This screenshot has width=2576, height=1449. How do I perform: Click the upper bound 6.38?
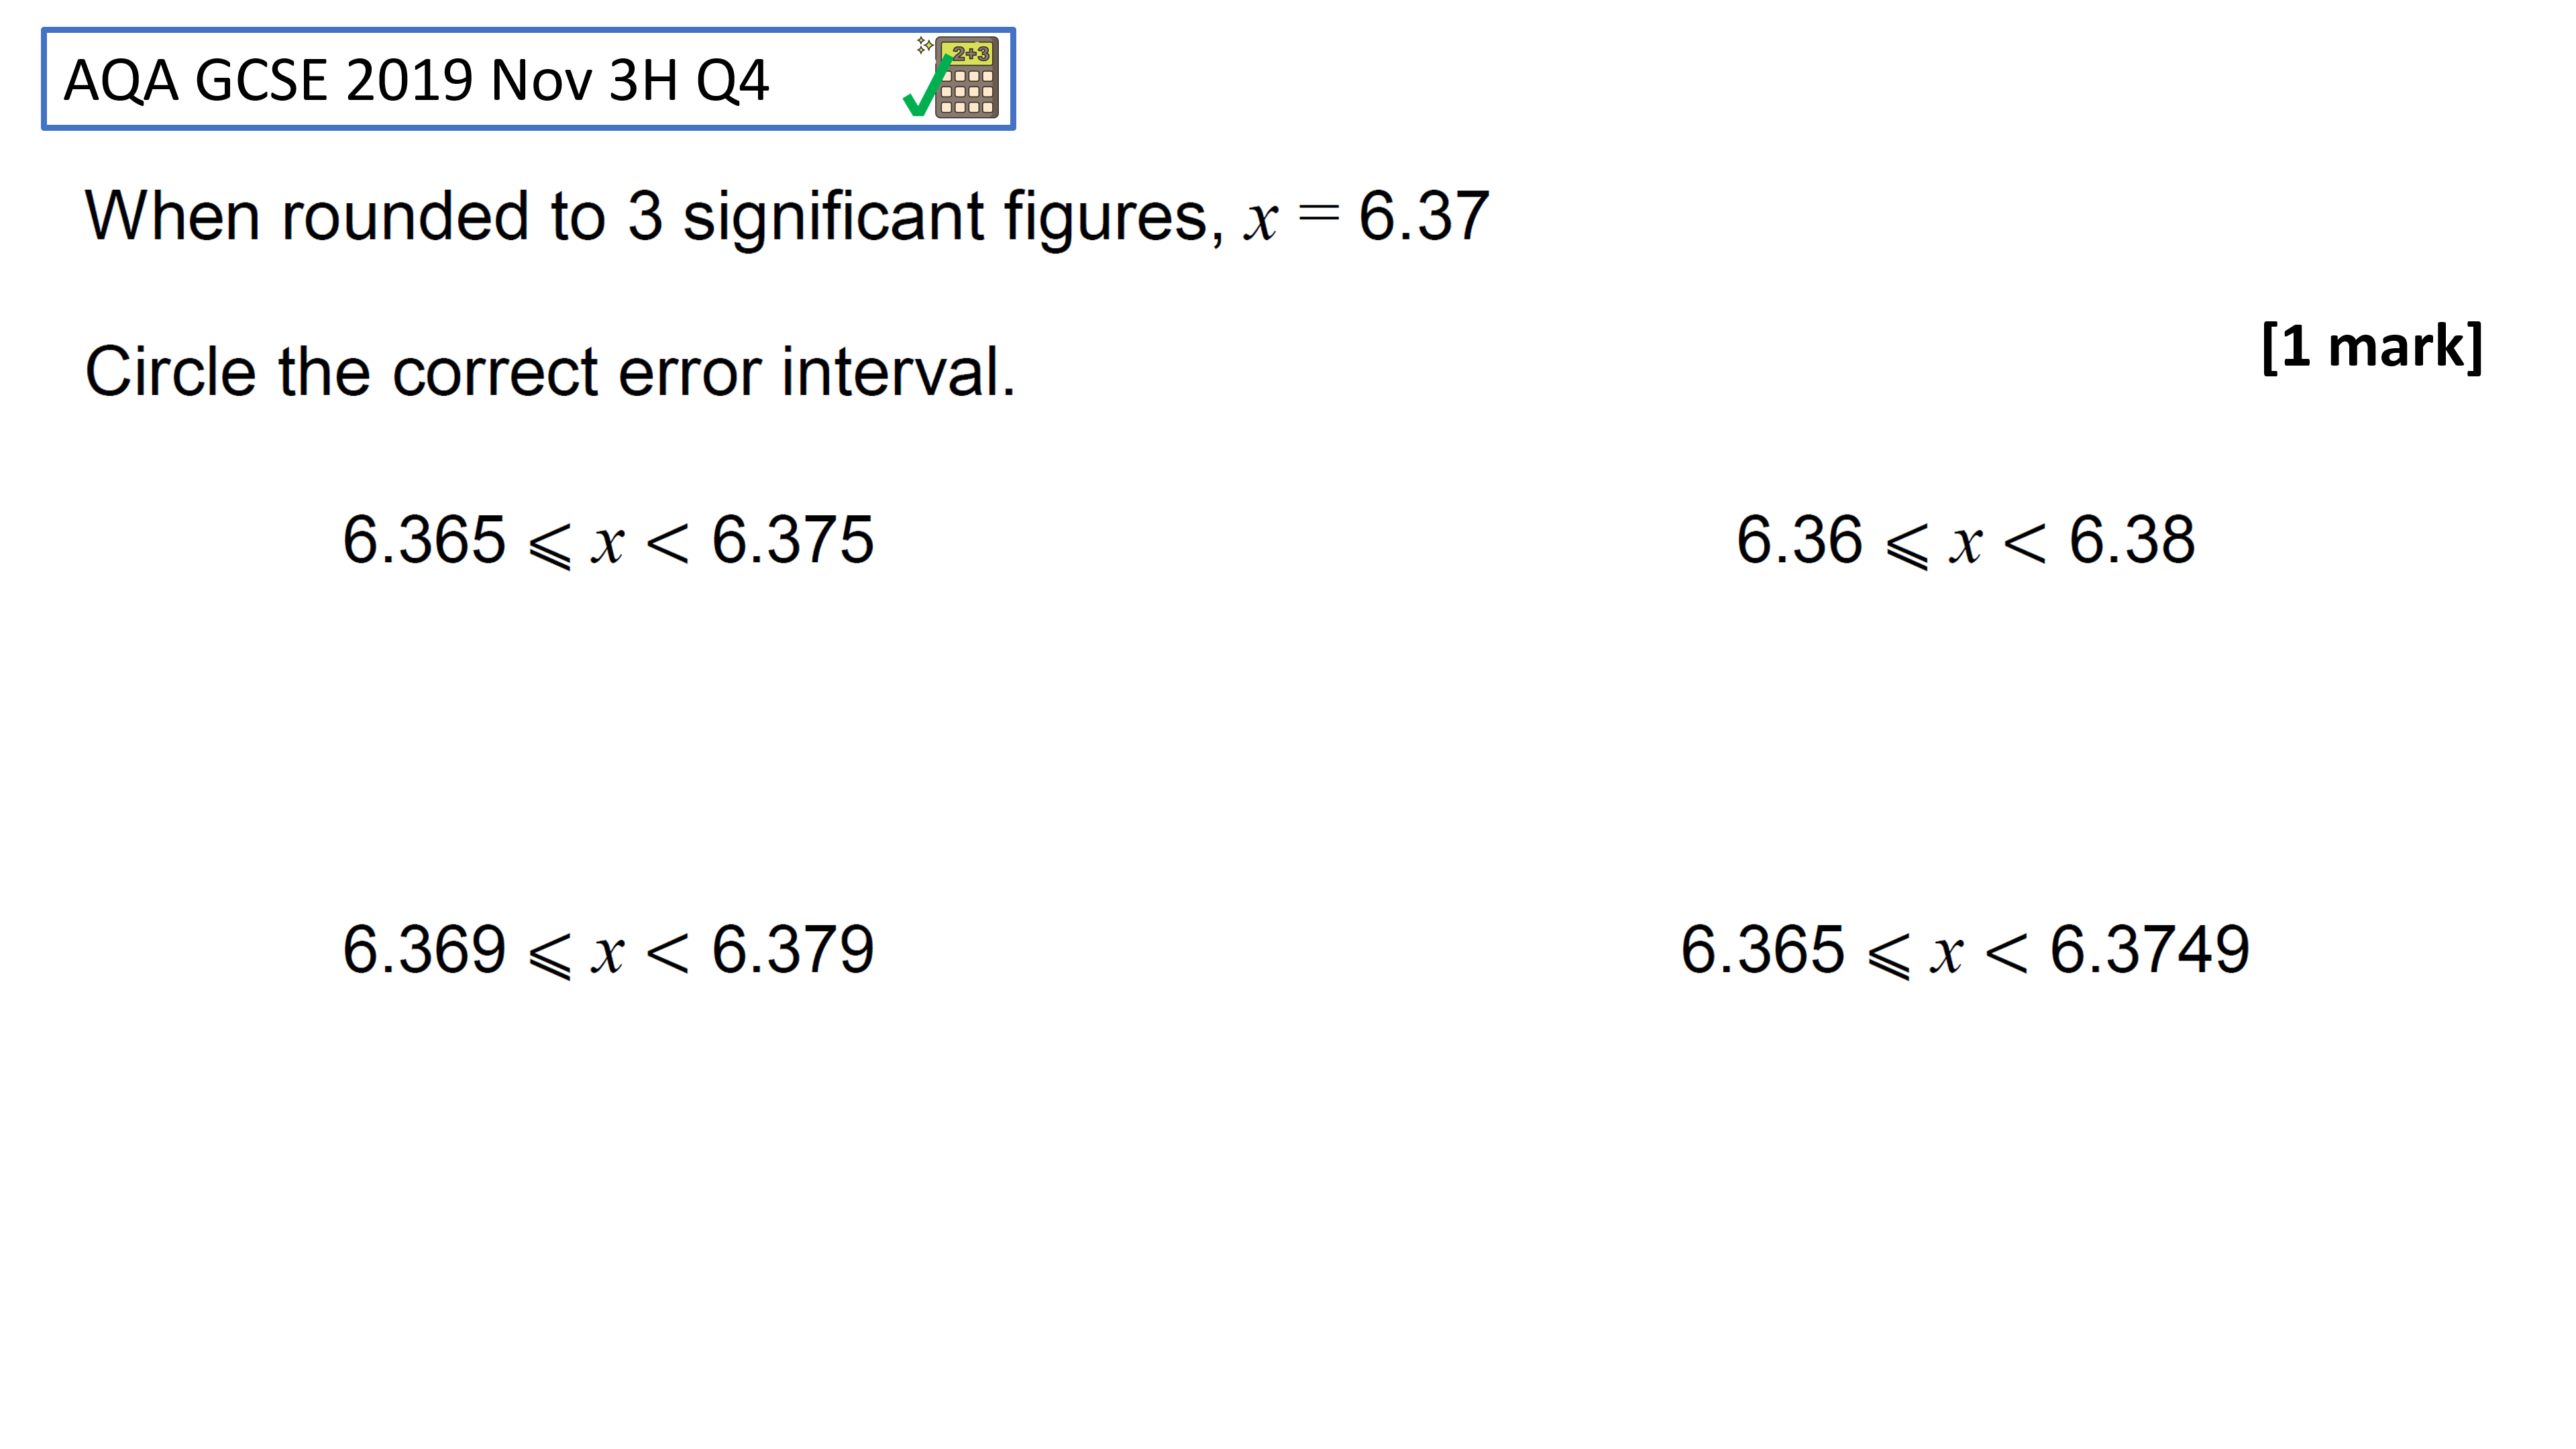coord(2132,540)
